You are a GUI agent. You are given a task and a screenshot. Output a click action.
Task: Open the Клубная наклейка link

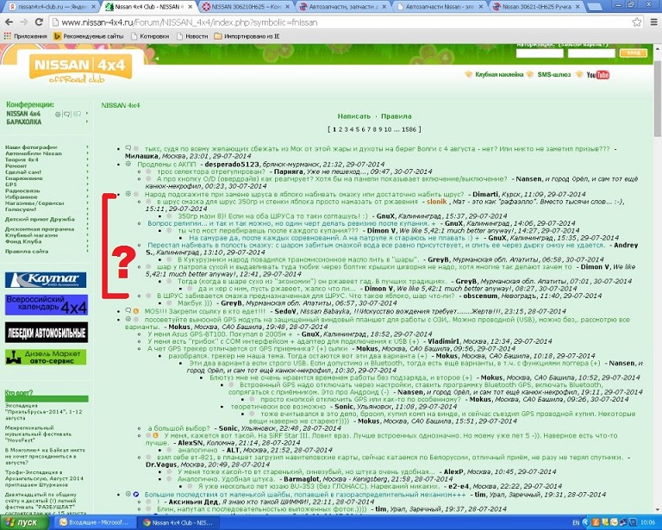499,75
